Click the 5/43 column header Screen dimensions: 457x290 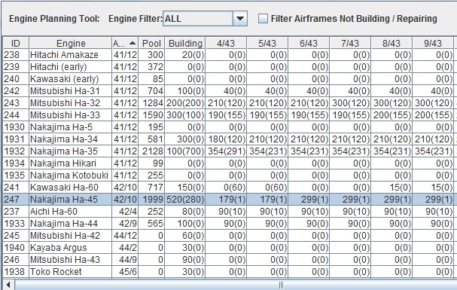click(267, 43)
